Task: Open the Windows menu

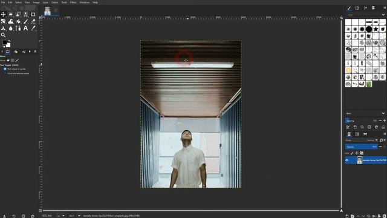Action: [x=85, y=2]
